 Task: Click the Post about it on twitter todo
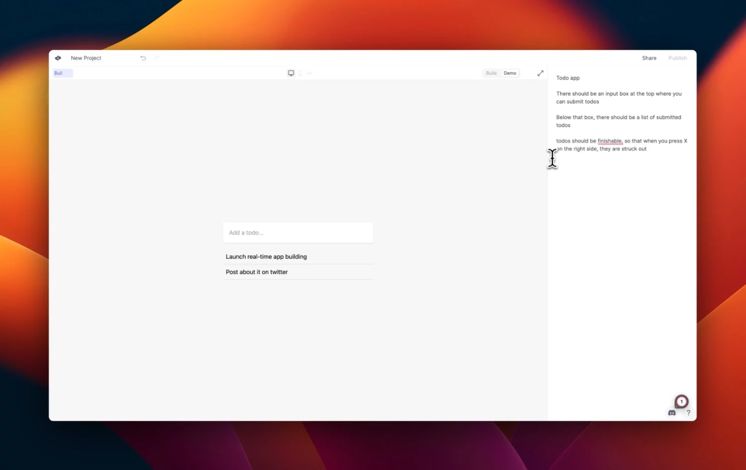click(257, 271)
